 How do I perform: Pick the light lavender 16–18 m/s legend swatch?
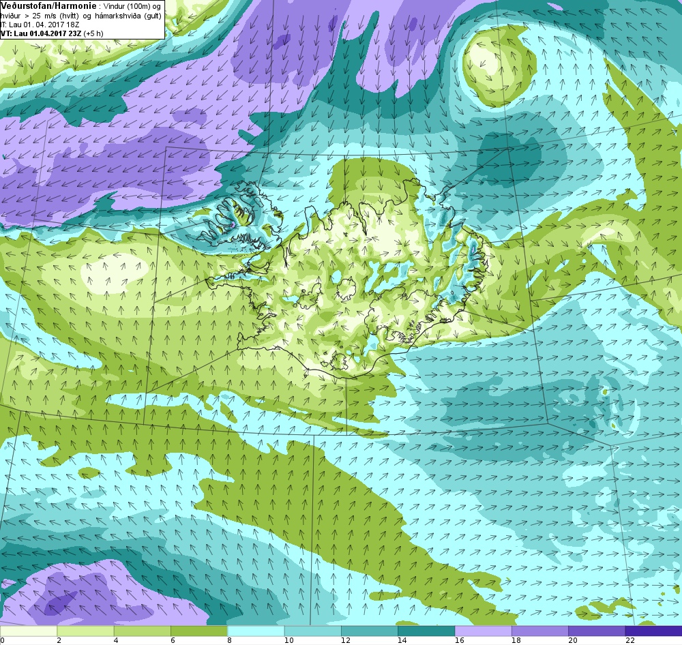click(483, 631)
